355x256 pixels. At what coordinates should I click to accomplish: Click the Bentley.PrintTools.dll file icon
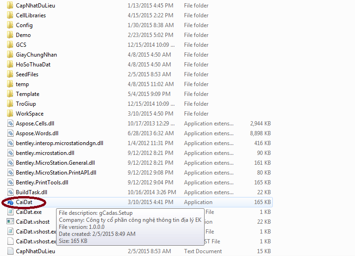(11, 183)
